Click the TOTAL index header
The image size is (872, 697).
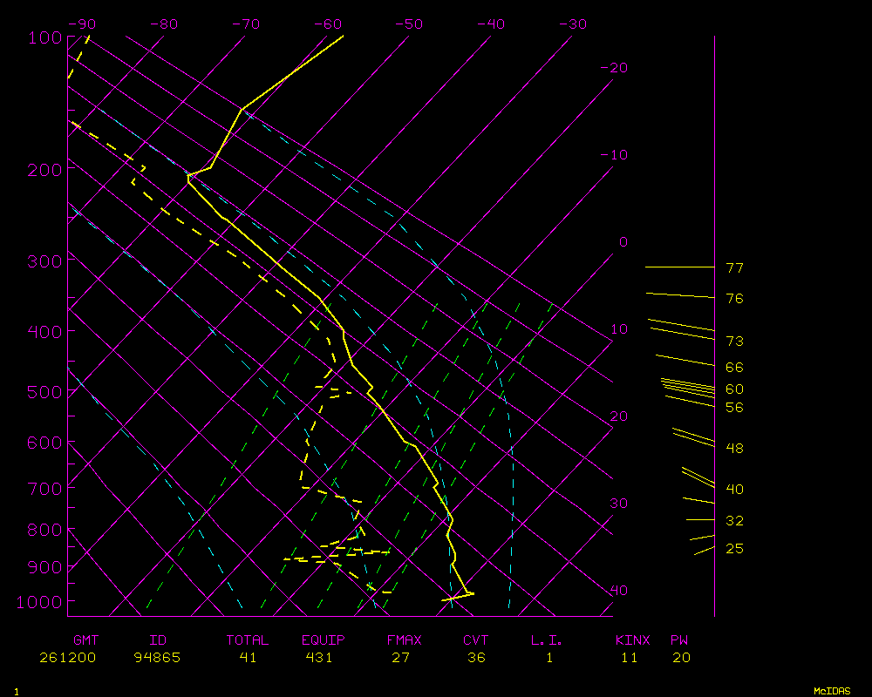(247, 640)
